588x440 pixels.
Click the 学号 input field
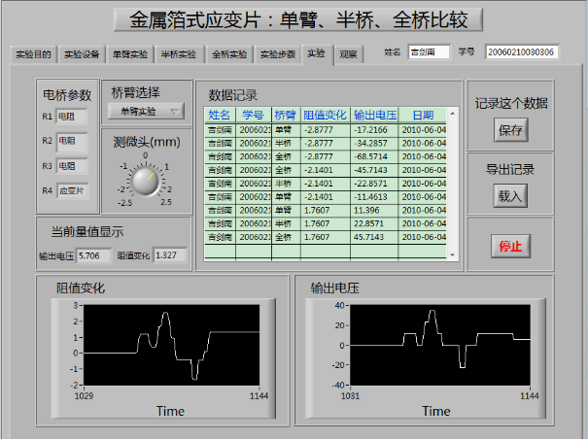pyautogui.click(x=521, y=52)
